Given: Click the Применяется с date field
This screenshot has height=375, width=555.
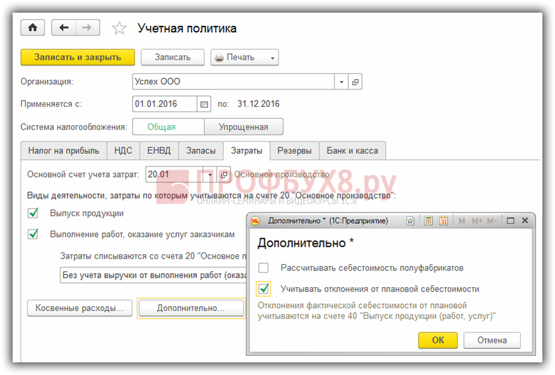Looking at the screenshot, I should pyautogui.click(x=165, y=104).
